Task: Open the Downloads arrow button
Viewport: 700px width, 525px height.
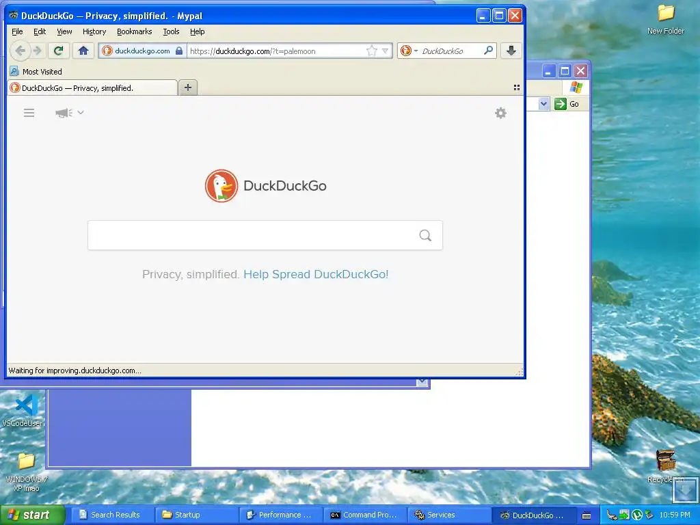Action: pyautogui.click(x=511, y=51)
